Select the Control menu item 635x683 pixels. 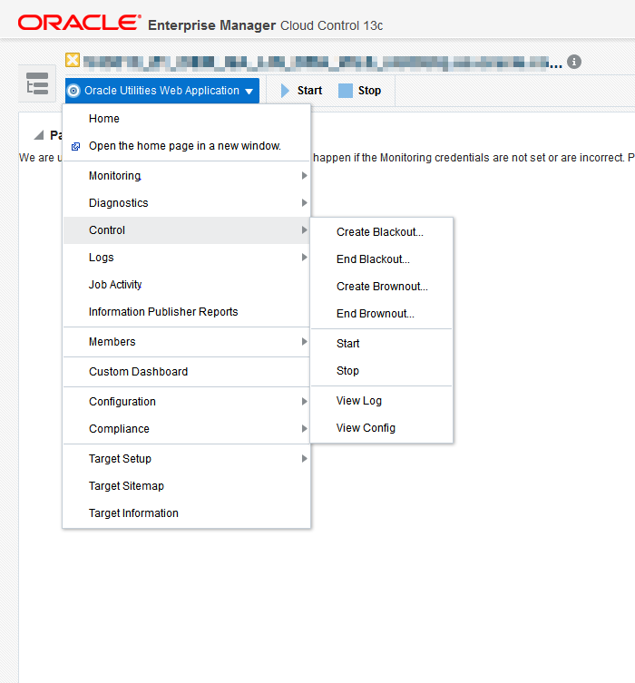coord(186,230)
